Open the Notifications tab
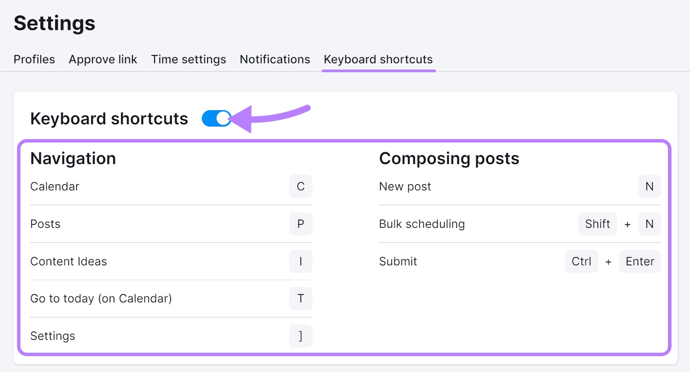Viewport: 690px width, 372px height. pos(274,59)
